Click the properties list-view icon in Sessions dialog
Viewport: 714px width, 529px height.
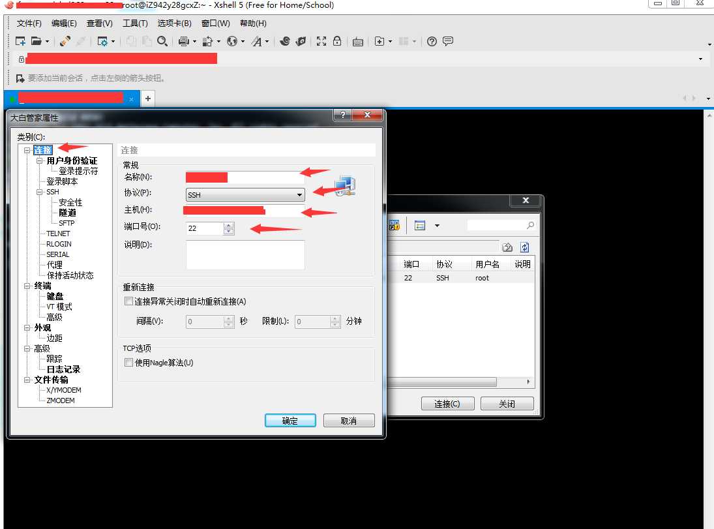[420, 226]
